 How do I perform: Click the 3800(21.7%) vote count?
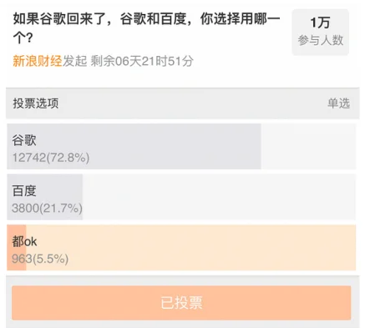(x=47, y=208)
